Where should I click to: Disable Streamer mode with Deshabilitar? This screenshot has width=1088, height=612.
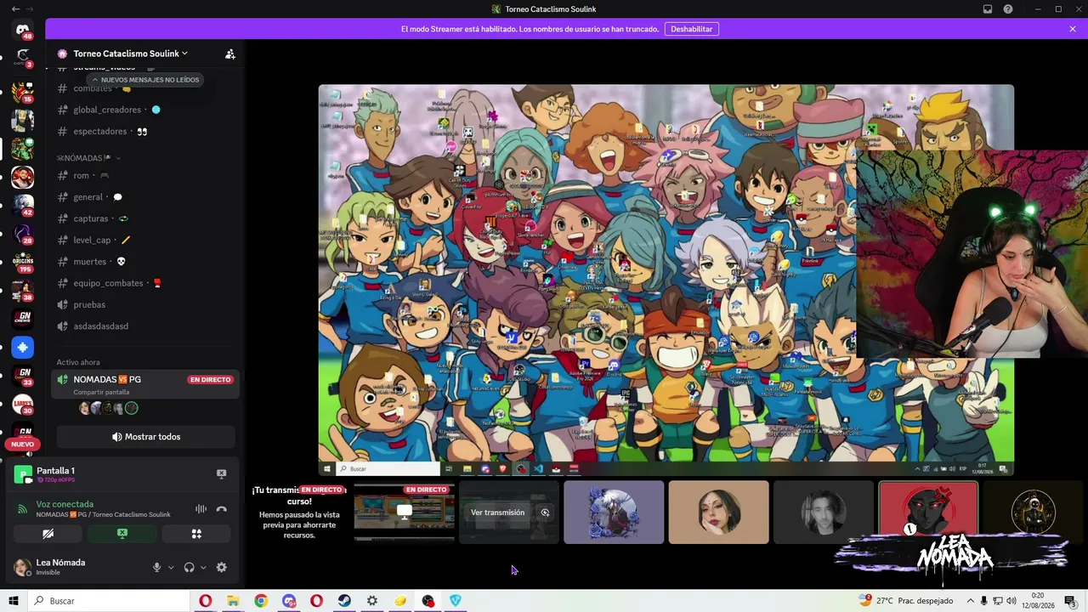[691, 29]
